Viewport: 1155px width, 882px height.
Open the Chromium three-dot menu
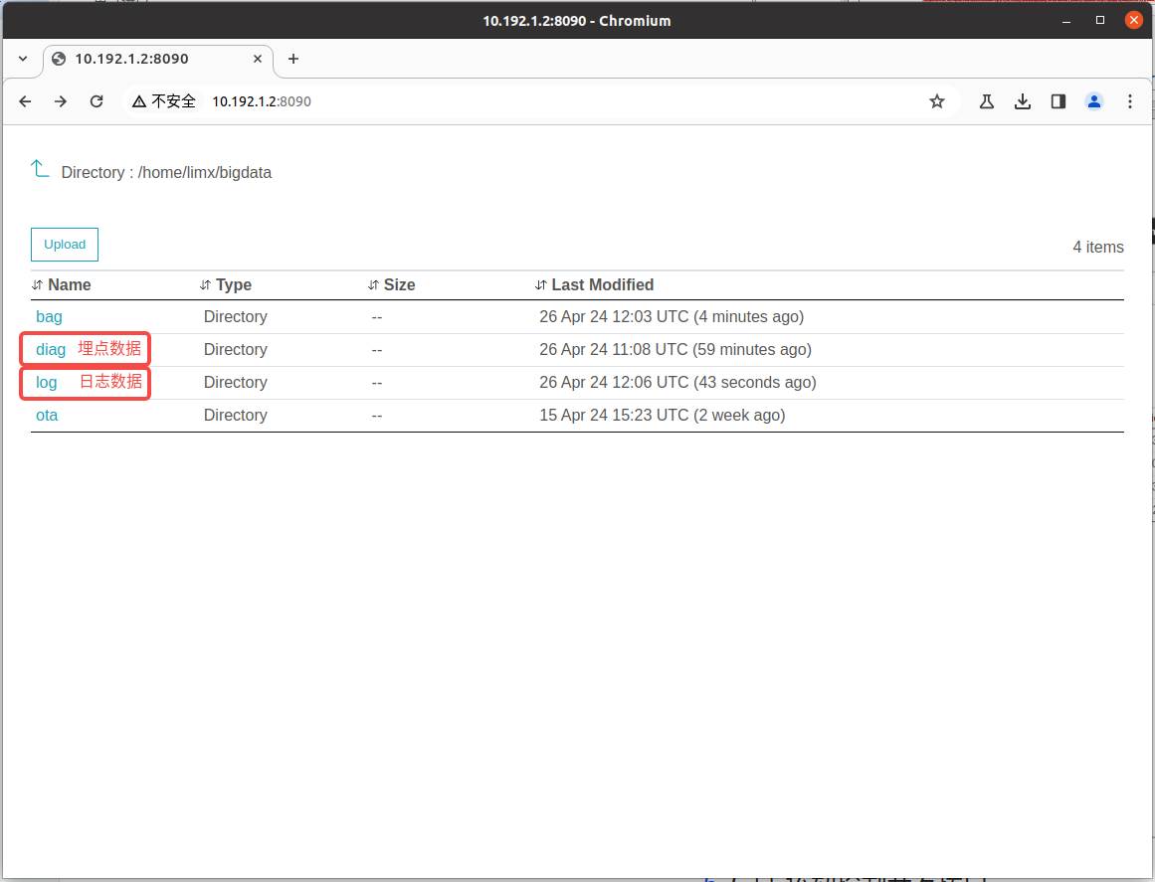tap(1129, 101)
